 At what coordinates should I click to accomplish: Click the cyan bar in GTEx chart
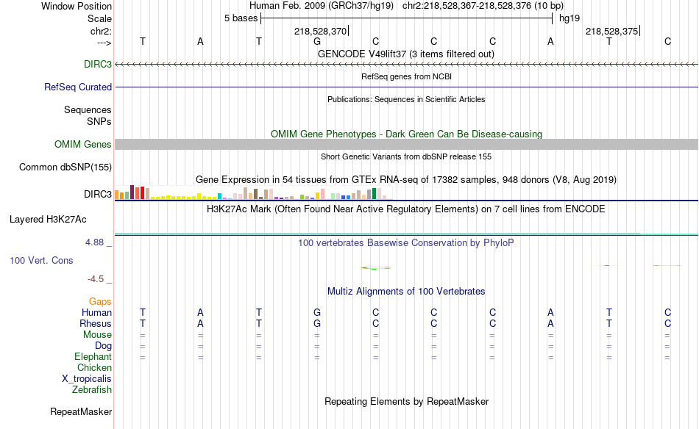coord(219,196)
